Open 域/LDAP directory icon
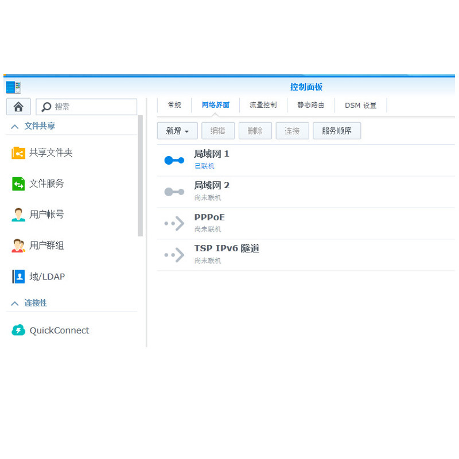Image resolution: width=459 pixels, height=459 pixels. point(18,277)
